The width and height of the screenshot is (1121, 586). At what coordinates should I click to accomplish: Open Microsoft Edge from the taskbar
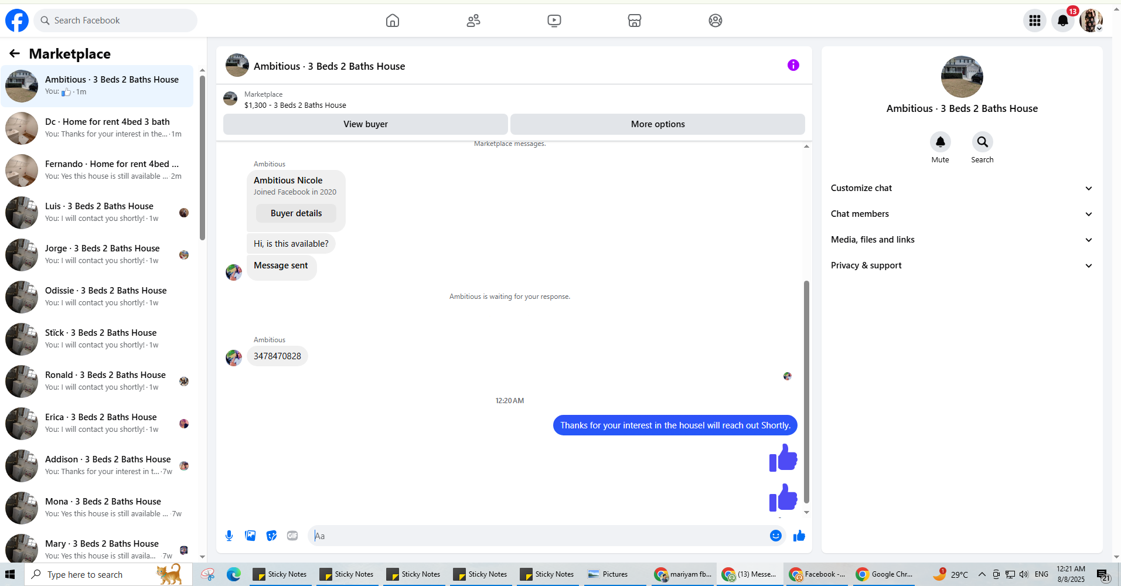point(234,574)
